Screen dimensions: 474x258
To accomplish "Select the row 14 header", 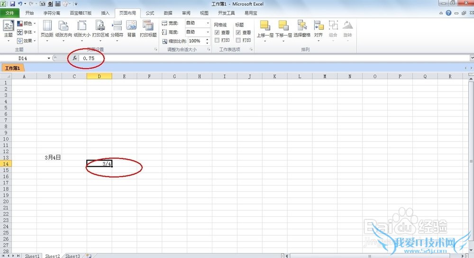I will tap(6, 163).
